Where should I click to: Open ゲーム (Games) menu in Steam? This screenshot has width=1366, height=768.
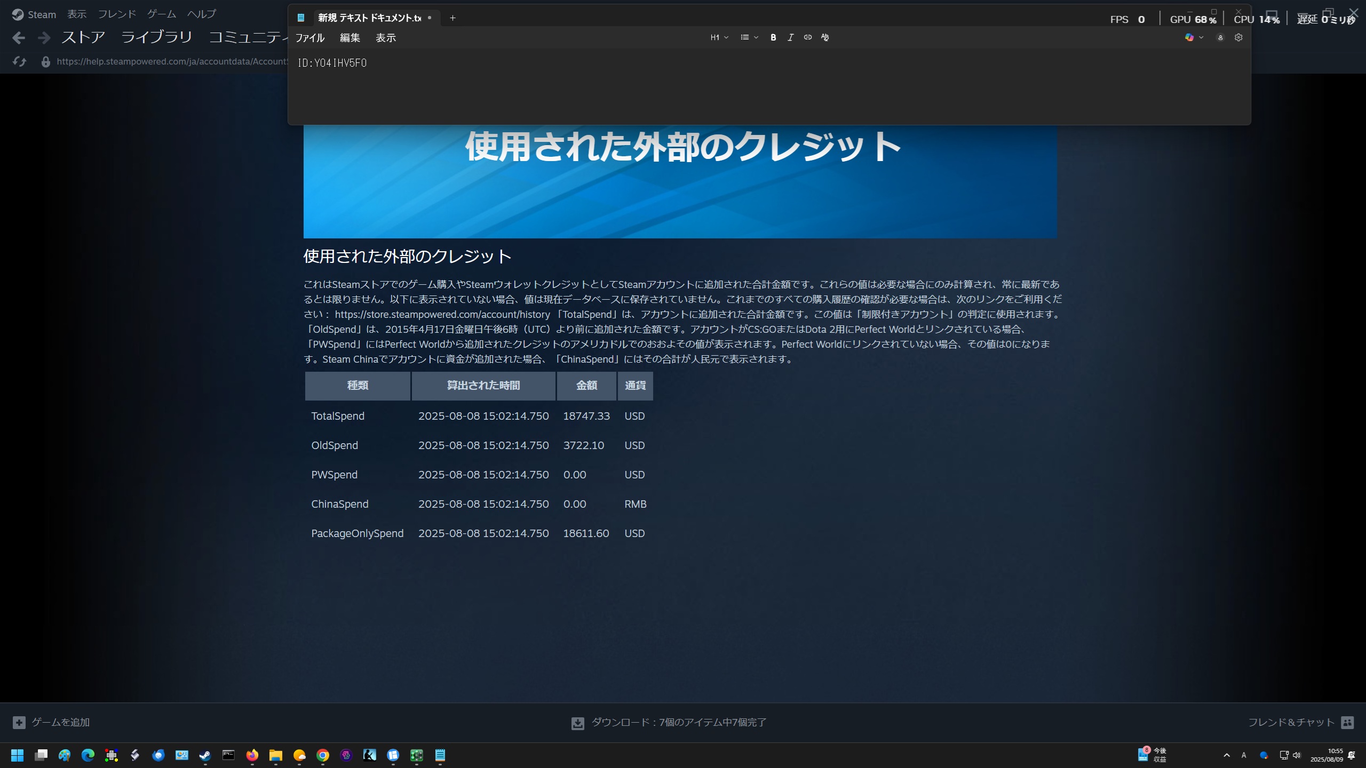coord(162,14)
